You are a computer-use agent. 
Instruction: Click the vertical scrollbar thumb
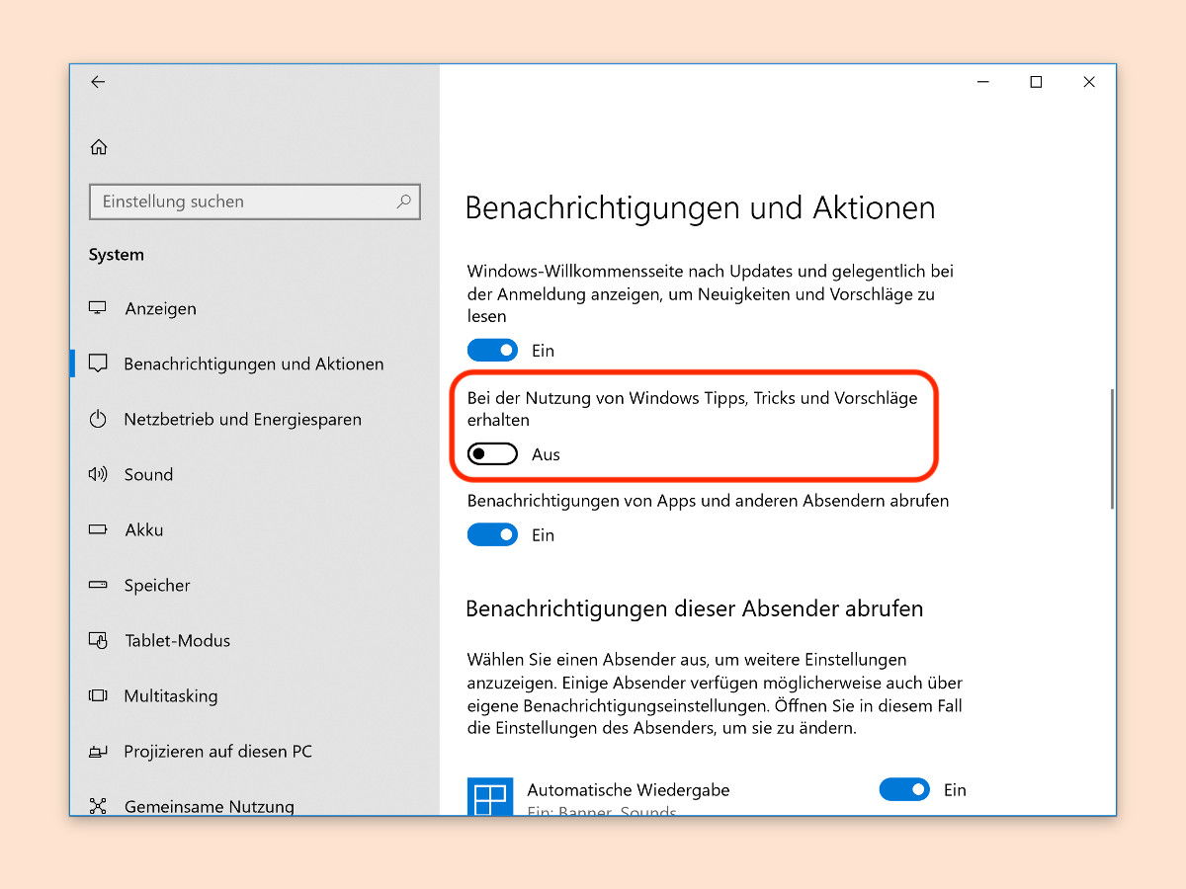point(1112,448)
